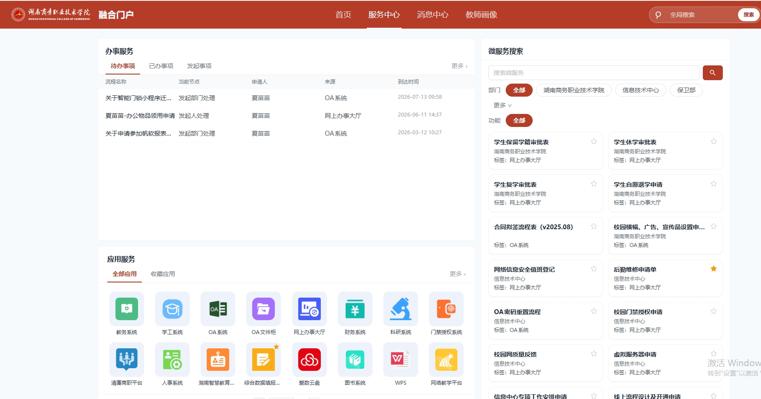Filter by 信息技术中心 department

click(x=640, y=90)
